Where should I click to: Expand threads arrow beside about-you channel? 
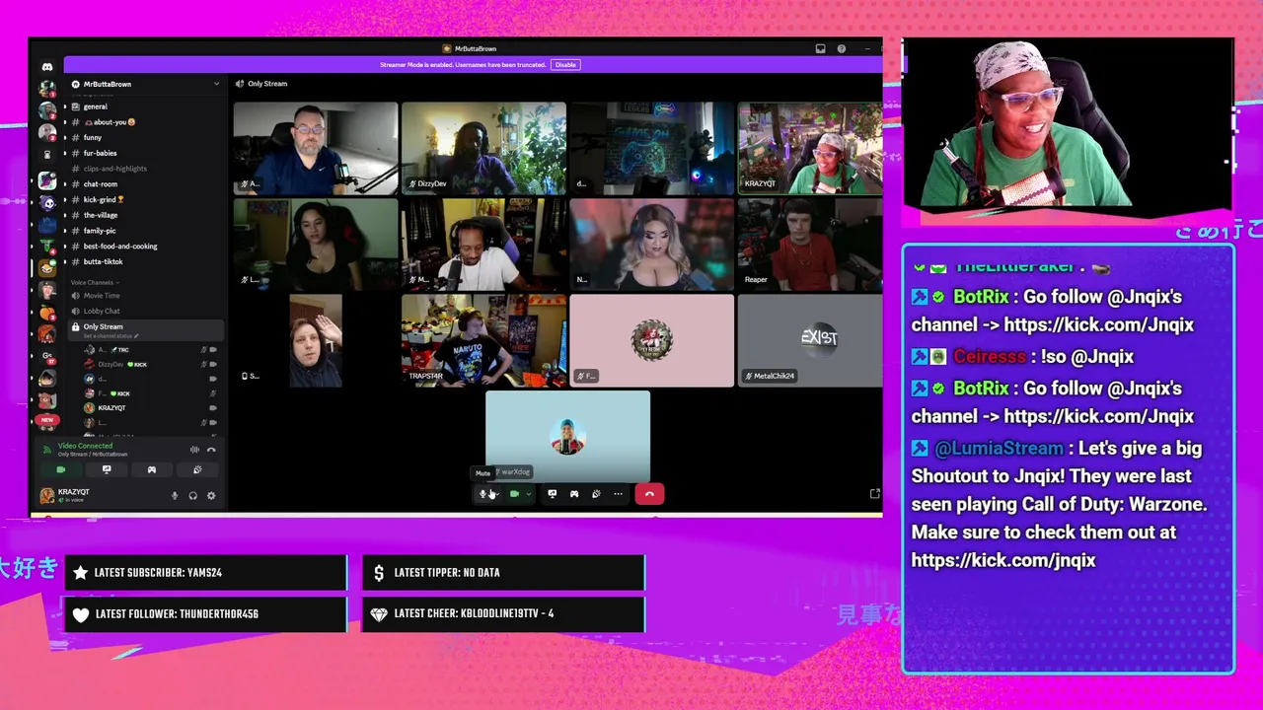click(65, 122)
